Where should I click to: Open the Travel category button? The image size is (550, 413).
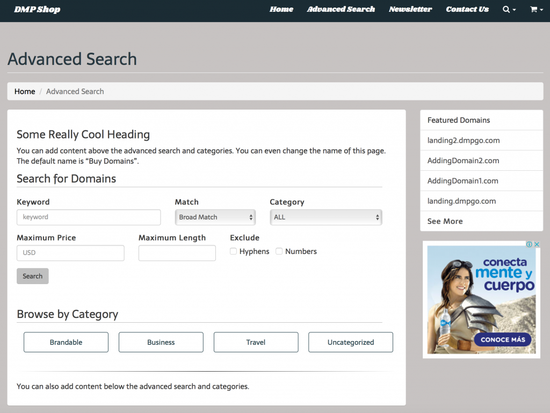[256, 342]
